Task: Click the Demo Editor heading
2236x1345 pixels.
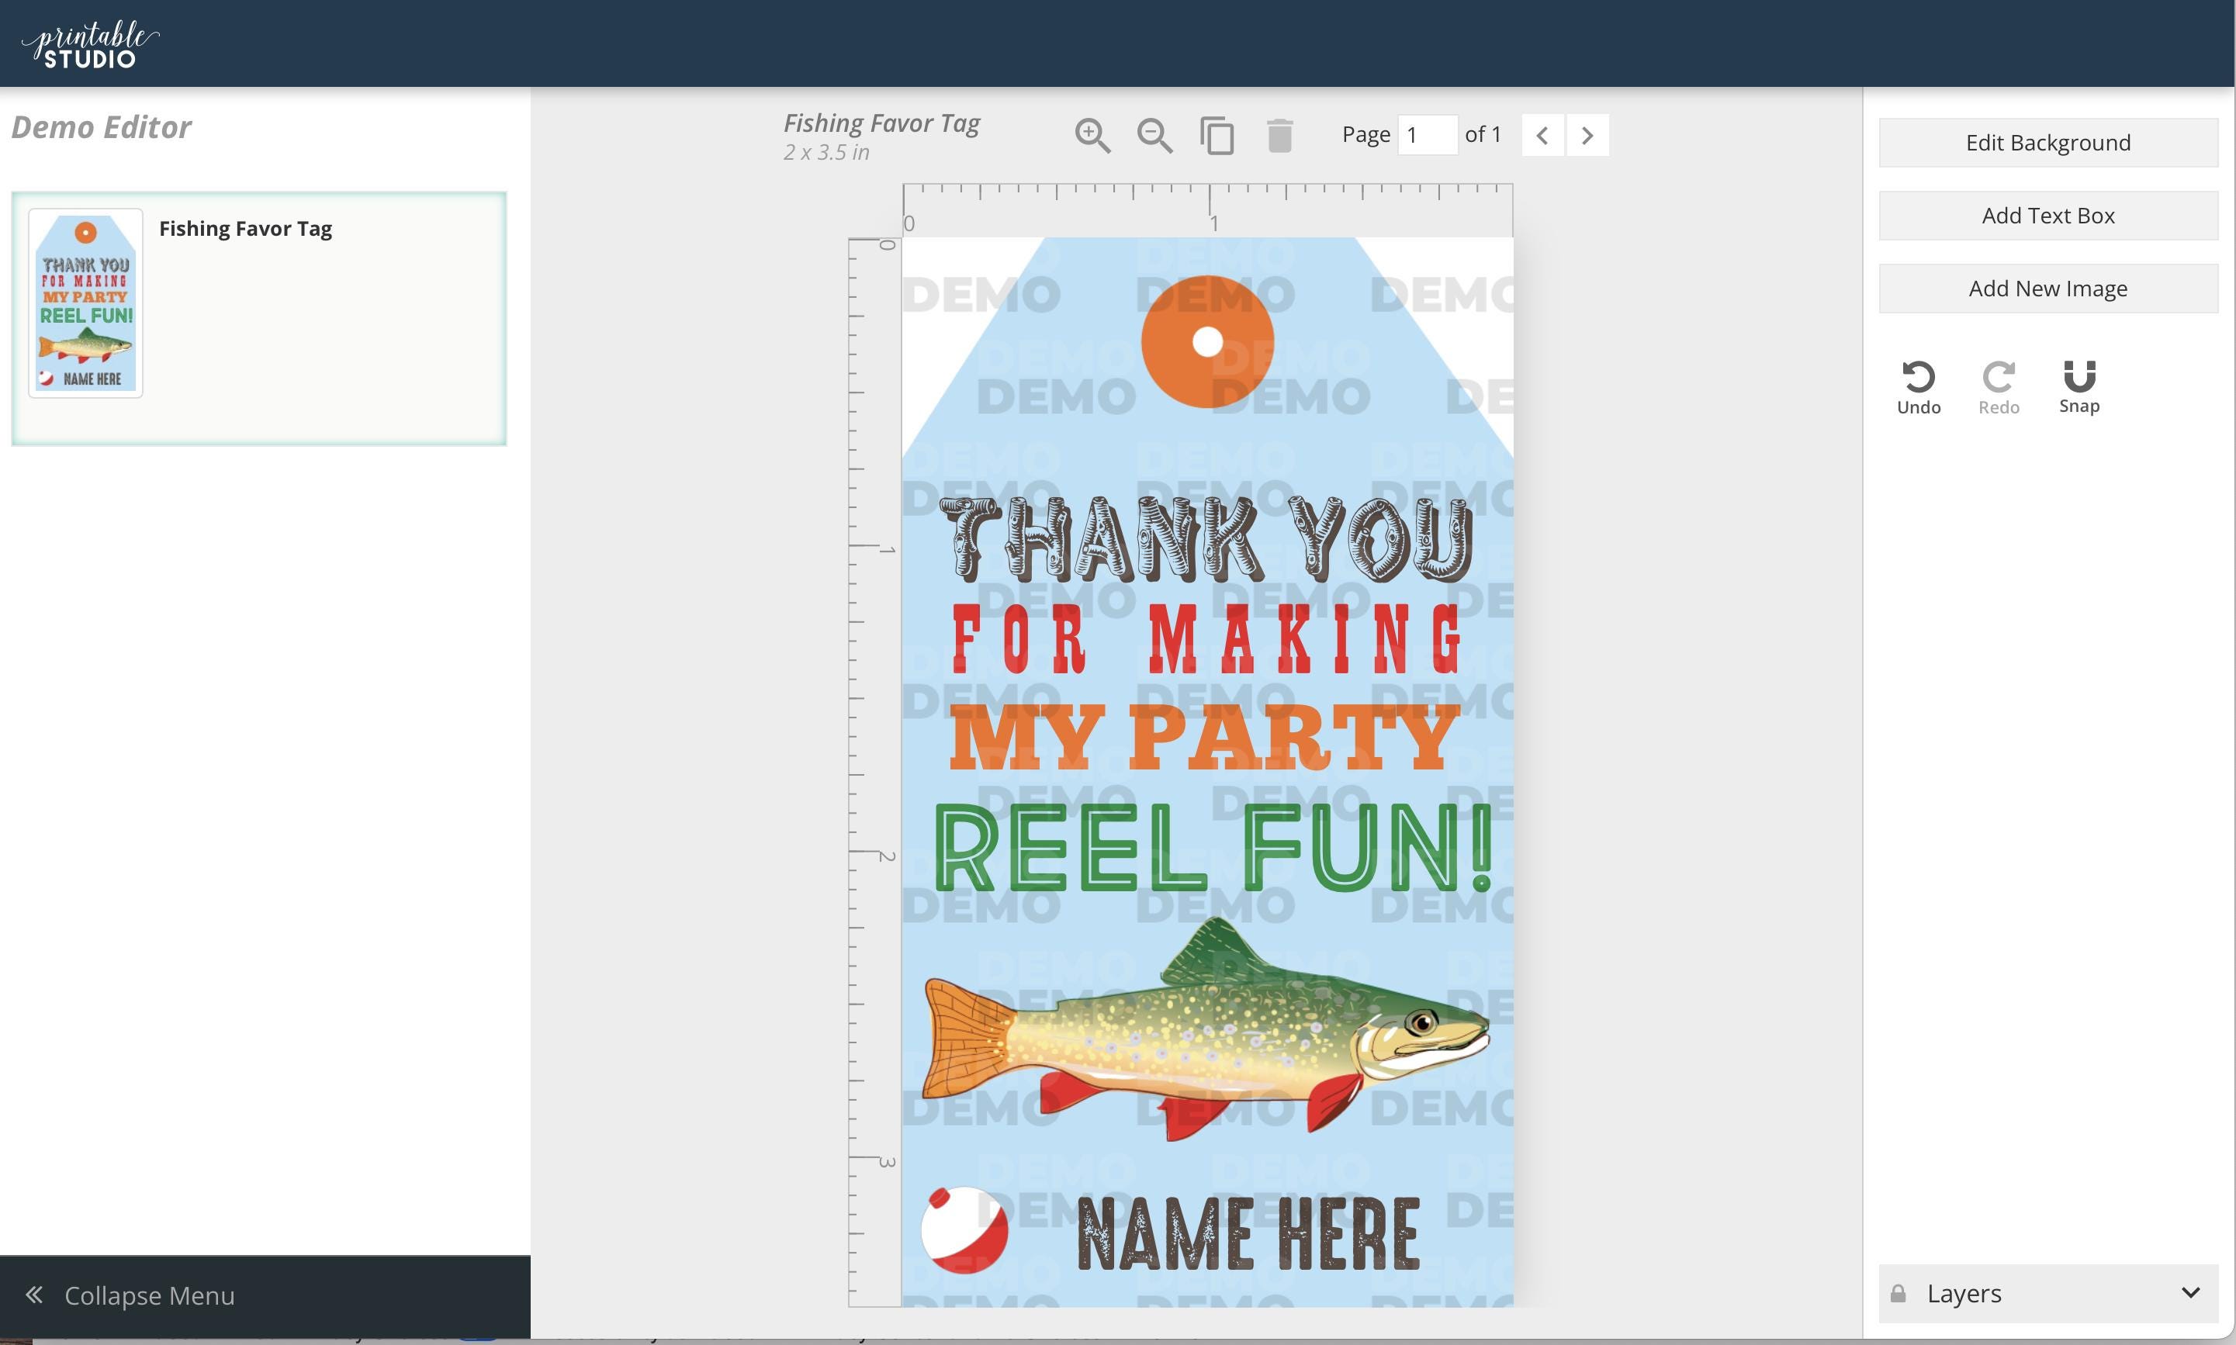Action: pyautogui.click(x=102, y=127)
